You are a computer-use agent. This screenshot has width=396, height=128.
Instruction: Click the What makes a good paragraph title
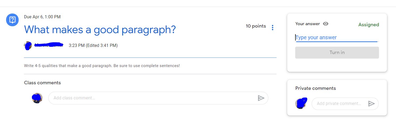pyautogui.click(x=100, y=29)
